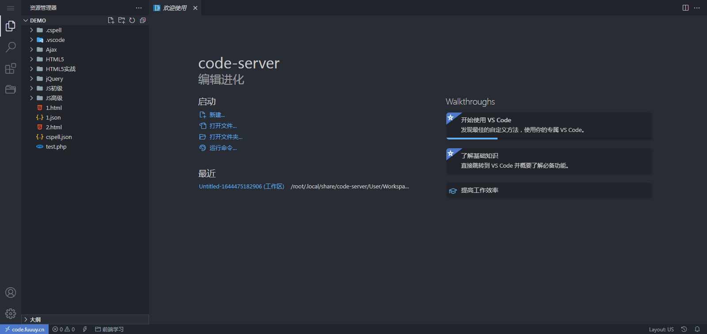Open 了解基础知识 walkthrough
The image size is (707, 334).
[x=548, y=161]
